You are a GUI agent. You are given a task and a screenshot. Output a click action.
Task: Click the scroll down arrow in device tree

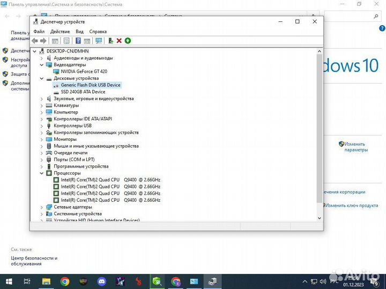pyautogui.click(x=320, y=218)
